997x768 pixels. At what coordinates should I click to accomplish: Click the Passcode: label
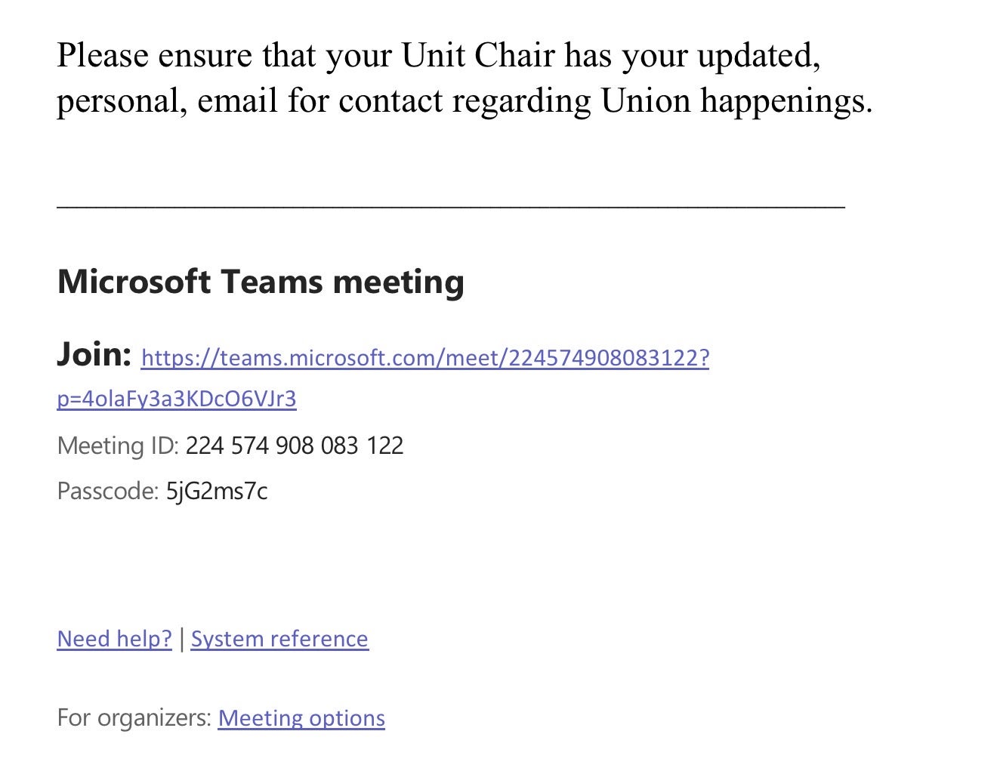(108, 492)
